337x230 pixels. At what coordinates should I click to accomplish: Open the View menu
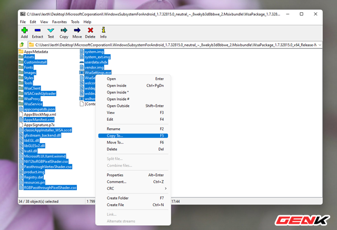(x=44, y=22)
